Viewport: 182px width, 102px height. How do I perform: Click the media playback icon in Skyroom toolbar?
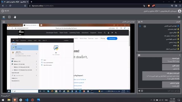click(x=9, y=17)
